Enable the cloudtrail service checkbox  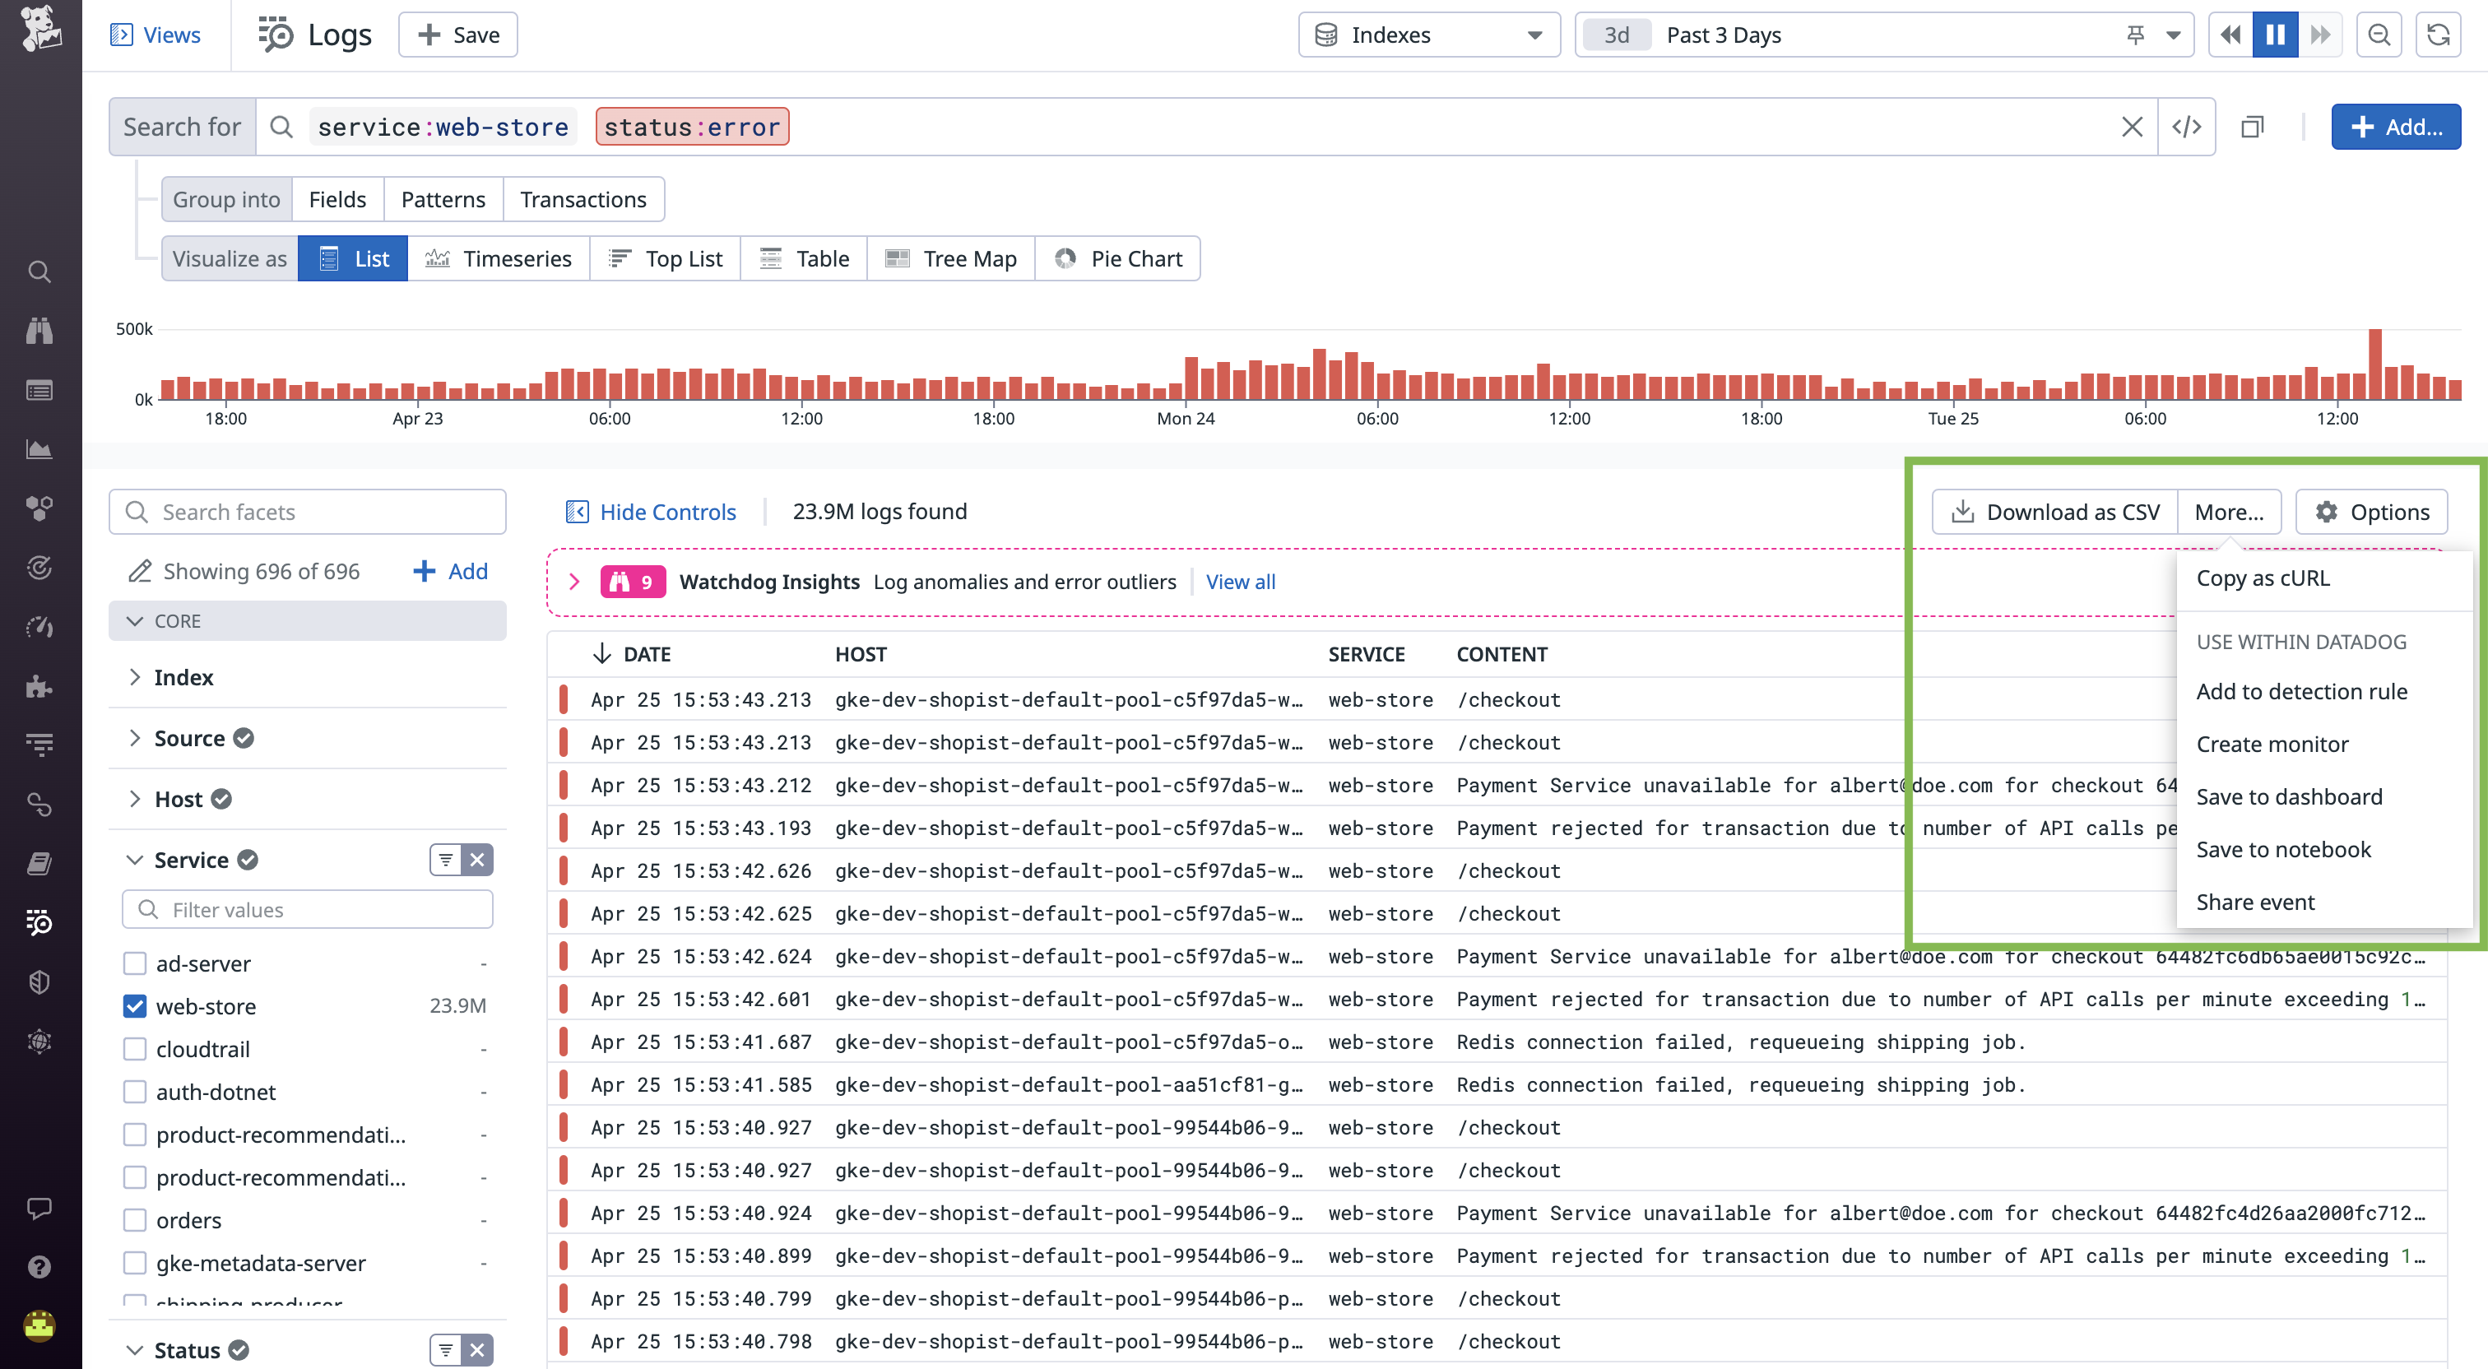click(x=135, y=1049)
